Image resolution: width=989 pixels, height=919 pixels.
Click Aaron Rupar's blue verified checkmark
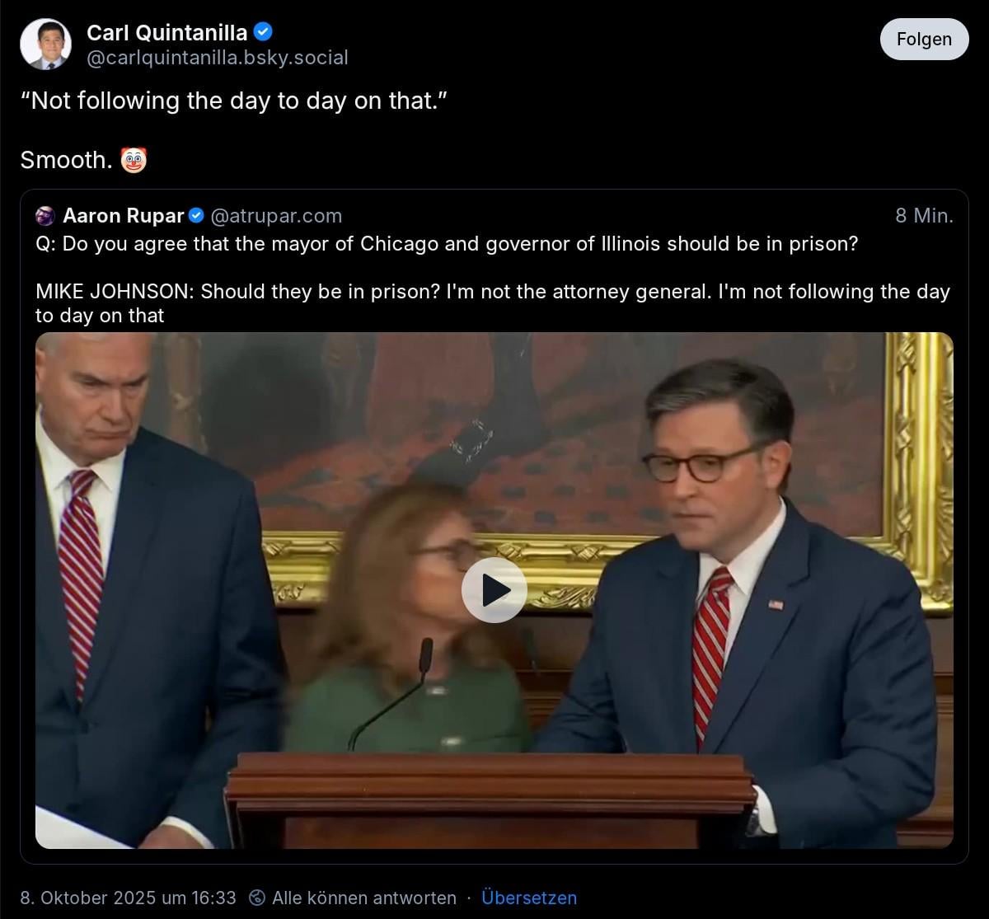(x=196, y=216)
